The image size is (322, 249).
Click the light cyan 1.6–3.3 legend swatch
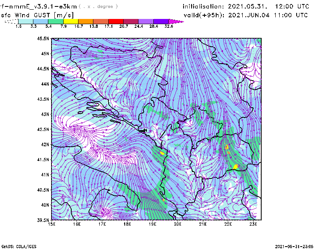26,21
